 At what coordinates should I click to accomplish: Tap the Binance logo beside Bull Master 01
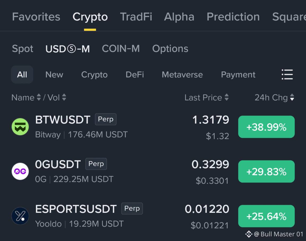pyautogui.click(x=249, y=234)
